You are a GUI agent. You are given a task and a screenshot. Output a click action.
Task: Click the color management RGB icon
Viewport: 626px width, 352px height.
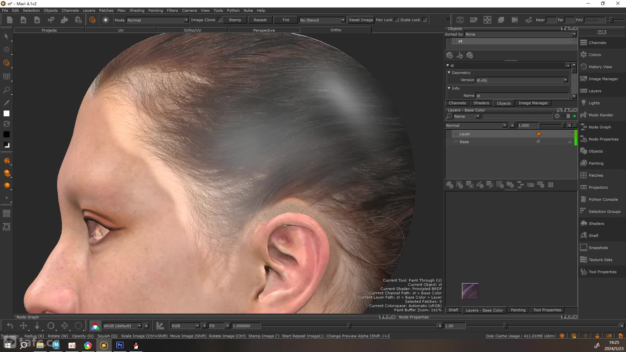tap(95, 326)
